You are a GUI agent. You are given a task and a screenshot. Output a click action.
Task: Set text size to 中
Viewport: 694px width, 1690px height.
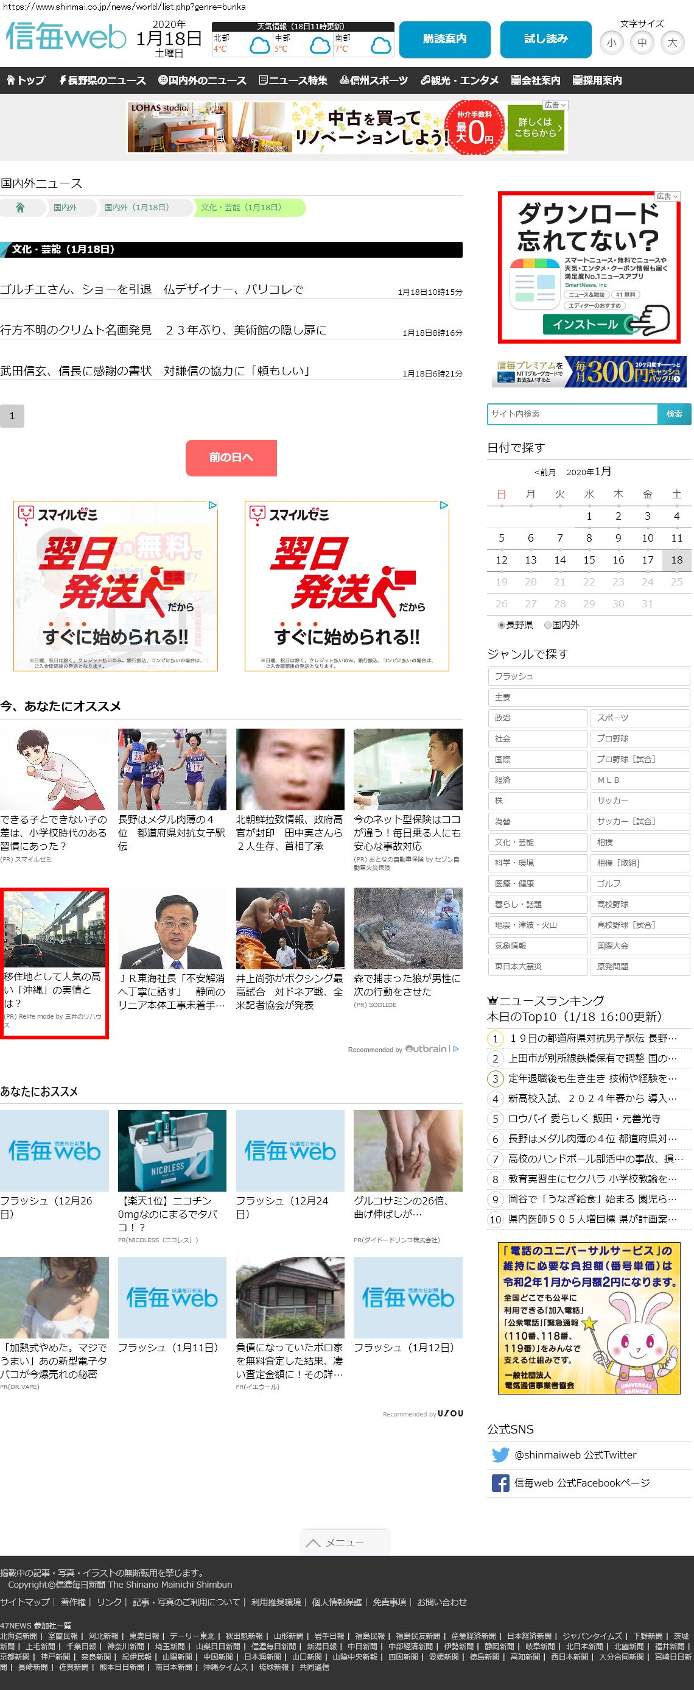(642, 43)
